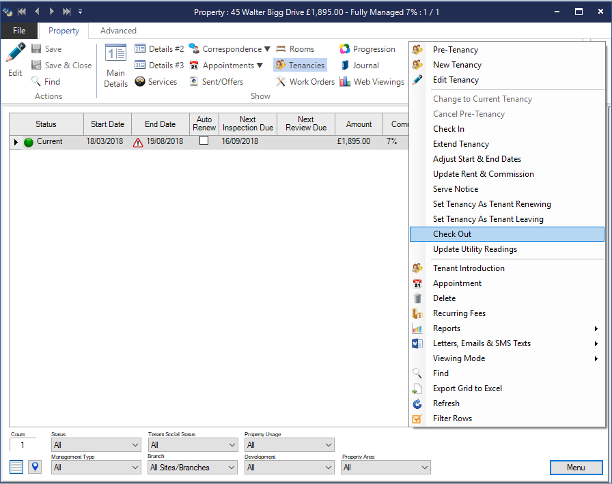612x484 pixels.
Task: Open Web Viewings panel
Action: [372, 82]
